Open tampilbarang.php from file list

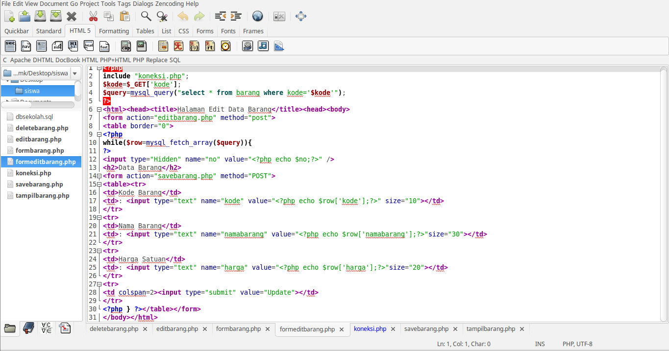coord(42,195)
